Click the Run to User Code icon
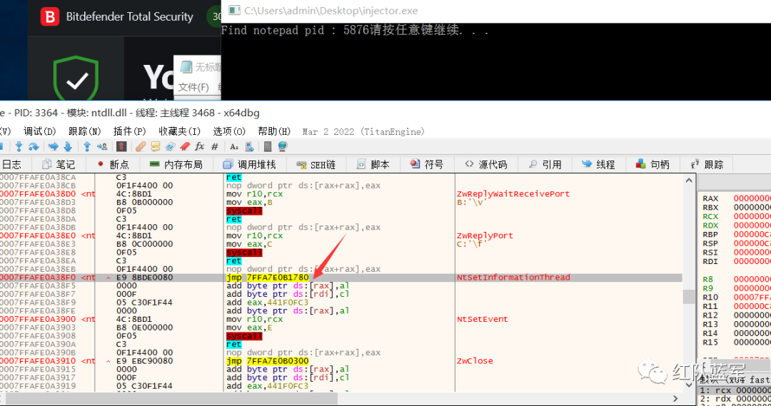Screen dimensions: 771x406 point(102,146)
